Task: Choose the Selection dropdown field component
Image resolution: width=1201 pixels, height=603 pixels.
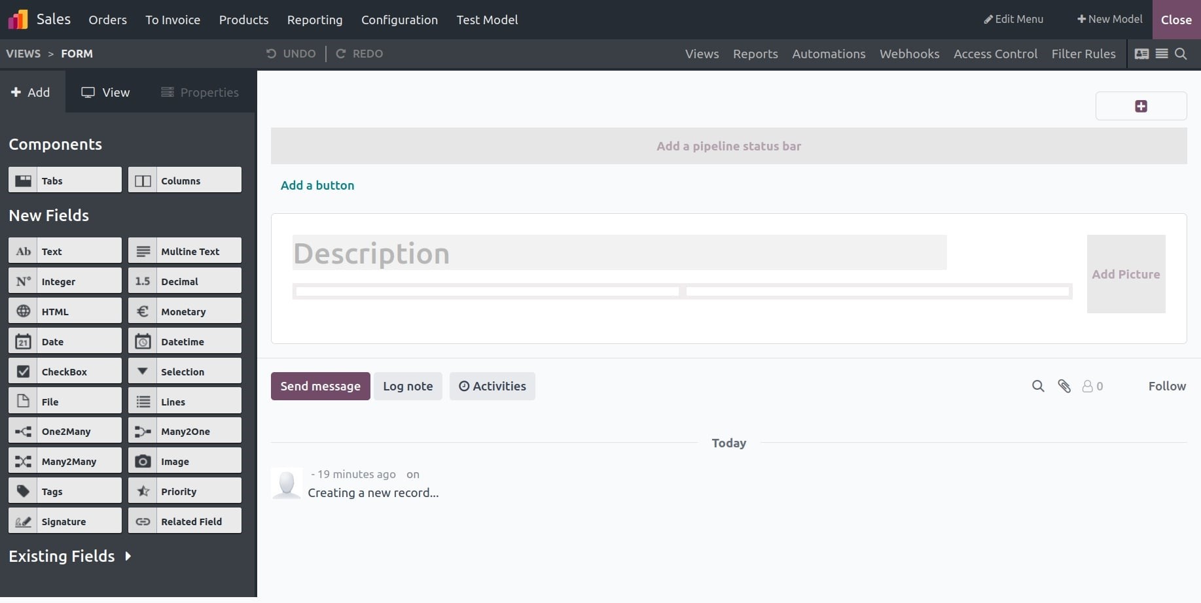Action: (x=185, y=371)
